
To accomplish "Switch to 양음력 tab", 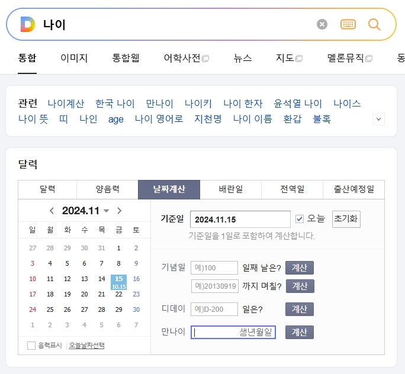I will pos(107,189).
